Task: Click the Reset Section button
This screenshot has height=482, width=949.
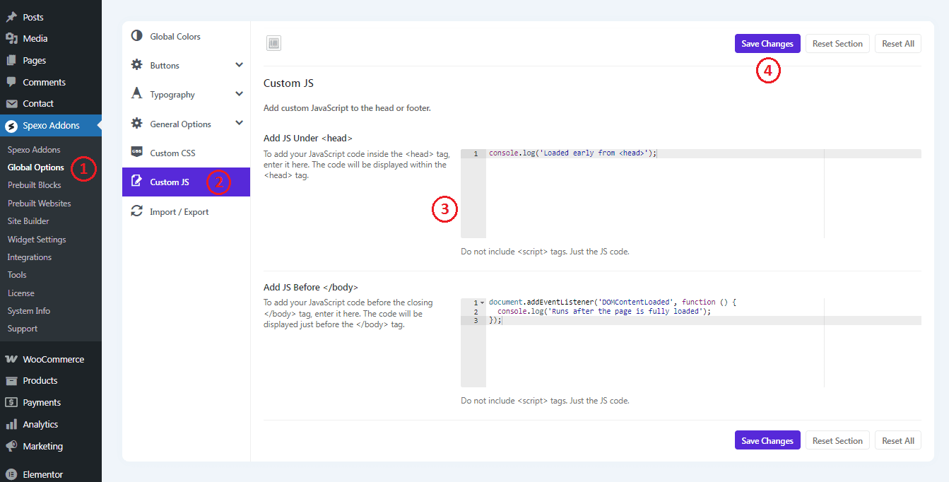Action: coord(837,43)
